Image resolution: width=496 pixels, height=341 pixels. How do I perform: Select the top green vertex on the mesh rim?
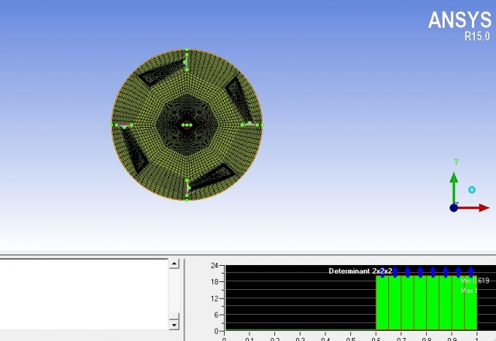click(x=187, y=50)
